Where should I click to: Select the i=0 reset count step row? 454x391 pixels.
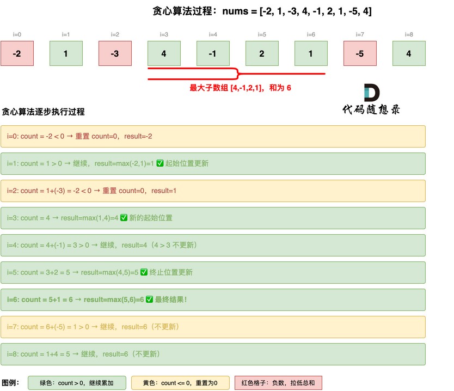213,136
